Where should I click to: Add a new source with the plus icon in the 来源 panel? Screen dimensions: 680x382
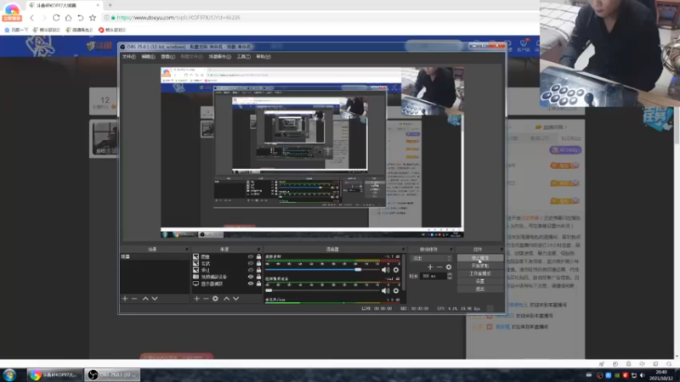196,299
